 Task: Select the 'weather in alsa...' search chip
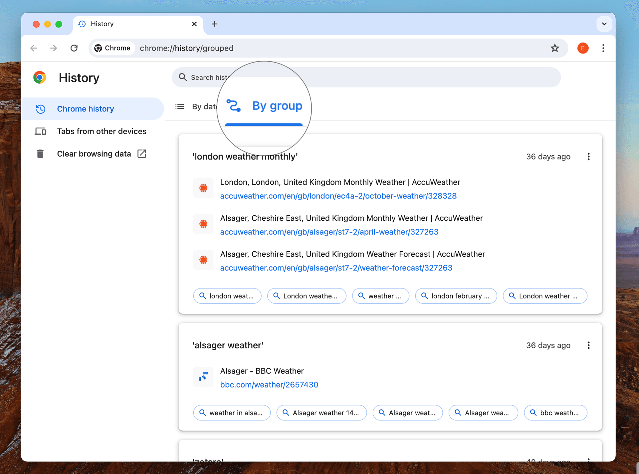pyautogui.click(x=232, y=413)
